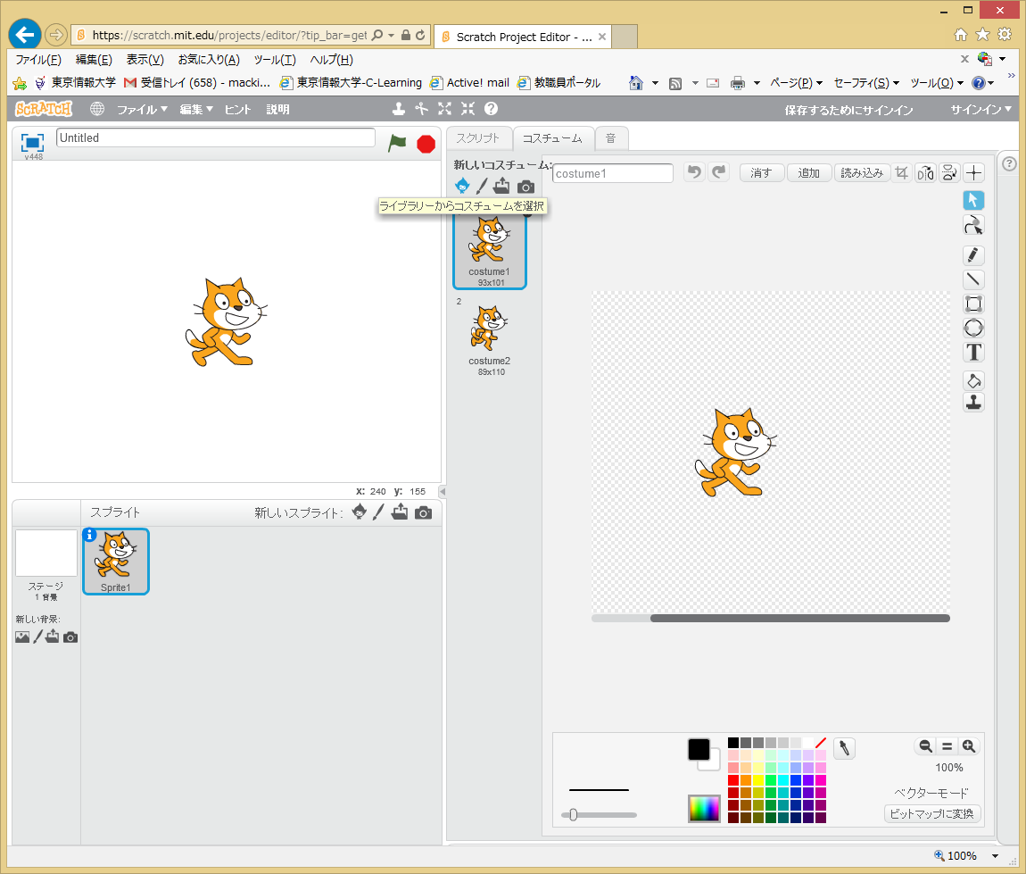The image size is (1026, 874).
Task: Select the shrink sprite tool
Action: 467,109
